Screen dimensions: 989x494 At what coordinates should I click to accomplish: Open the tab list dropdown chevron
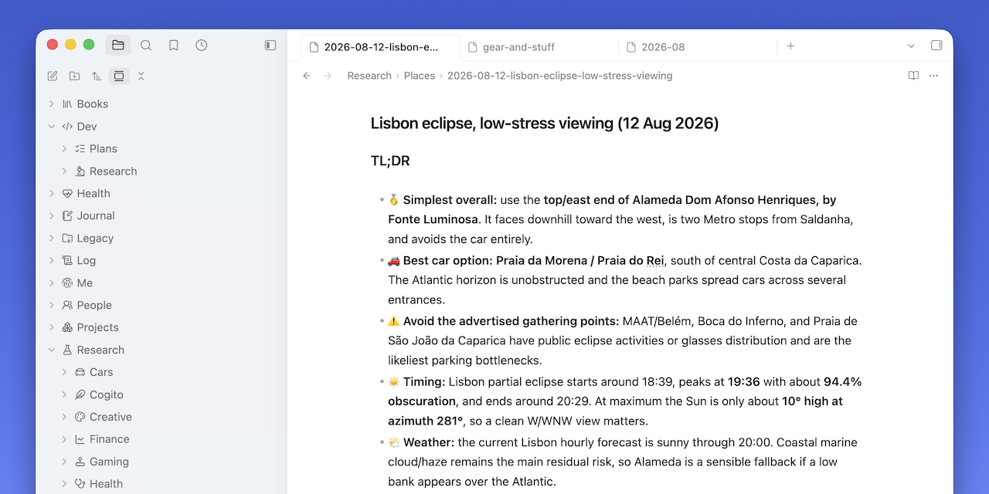911,46
